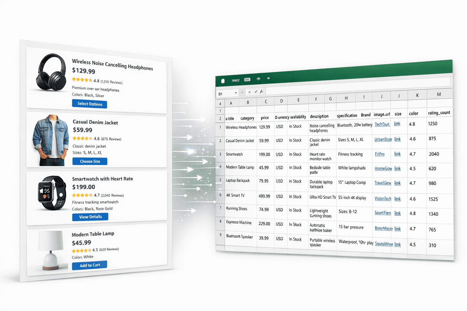Screen dimensions: 467x311
Task: Select column A header
Action: pos(231,103)
